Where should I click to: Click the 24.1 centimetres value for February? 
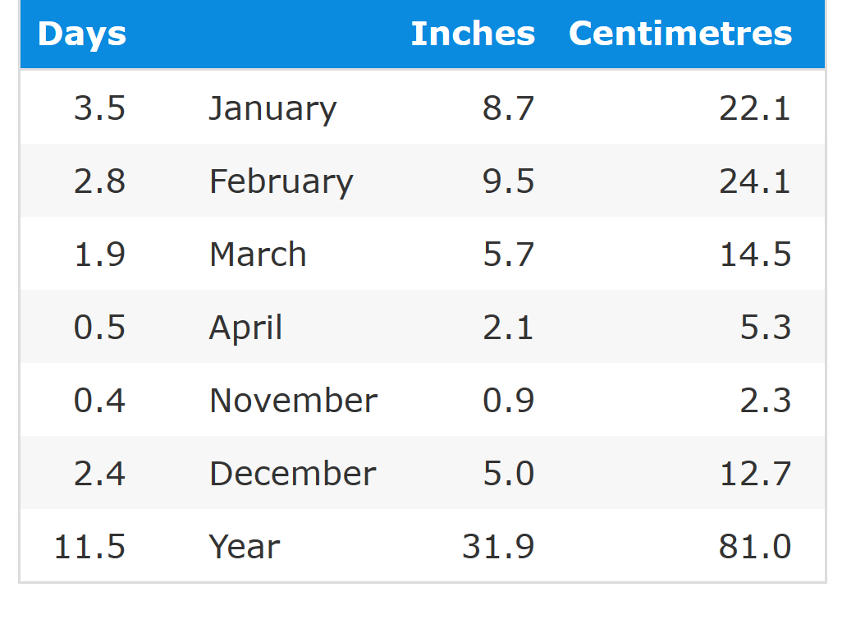pos(755,181)
